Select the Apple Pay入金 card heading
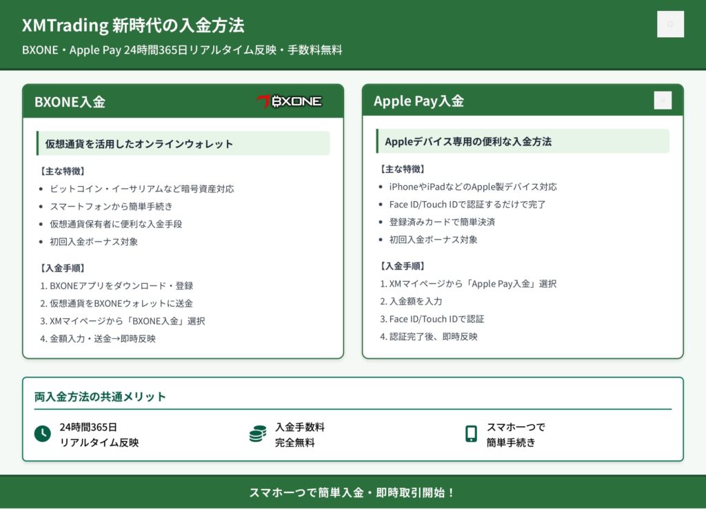 pyautogui.click(x=418, y=101)
